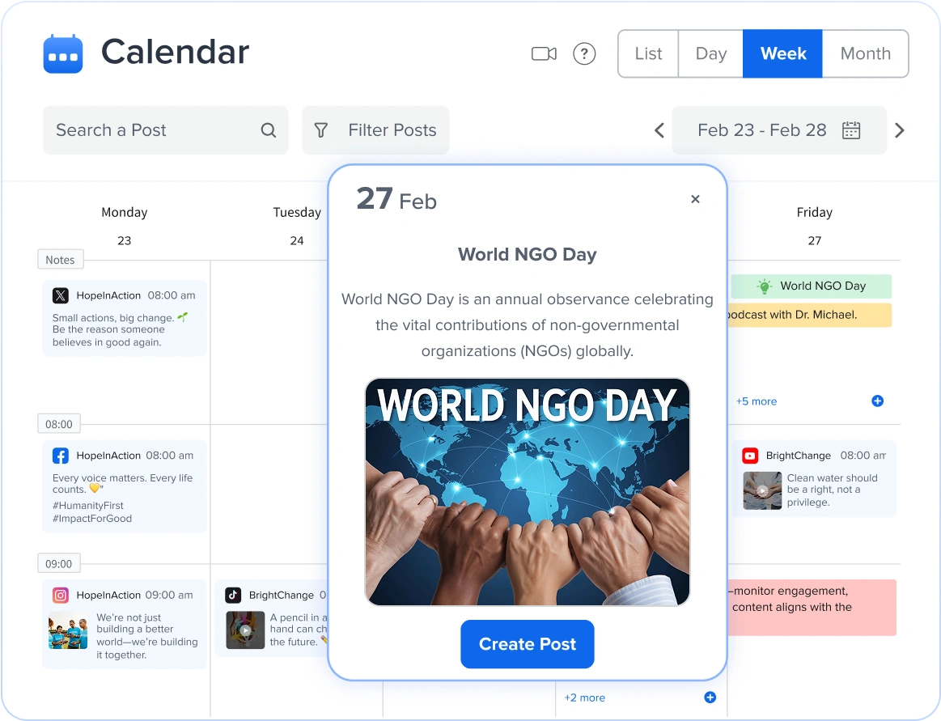Click the Search a Post field
Image resolution: width=941 pixels, height=721 pixels.
[x=150, y=130]
